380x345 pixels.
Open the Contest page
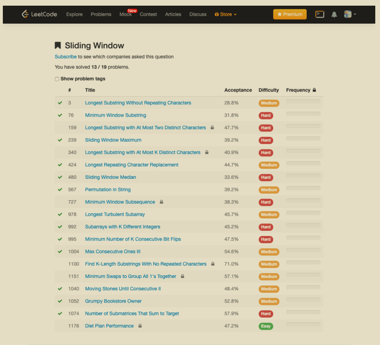pyautogui.click(x=148, y=14)
